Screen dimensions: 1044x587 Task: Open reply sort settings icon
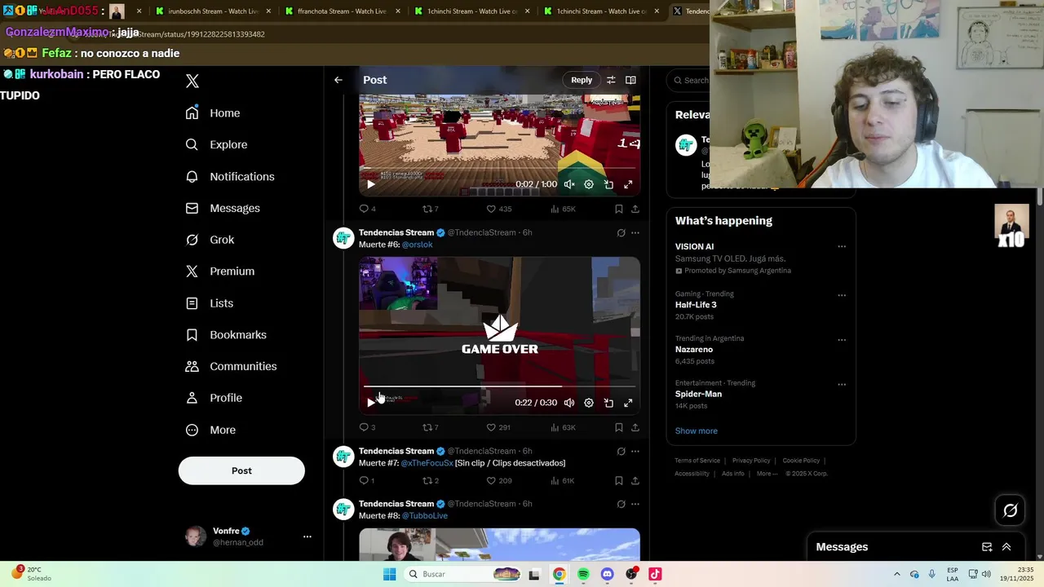[611, 80]
